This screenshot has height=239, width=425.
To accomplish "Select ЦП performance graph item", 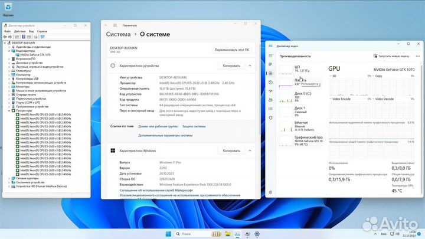I will pyautogui.click(x=300, y=70).
